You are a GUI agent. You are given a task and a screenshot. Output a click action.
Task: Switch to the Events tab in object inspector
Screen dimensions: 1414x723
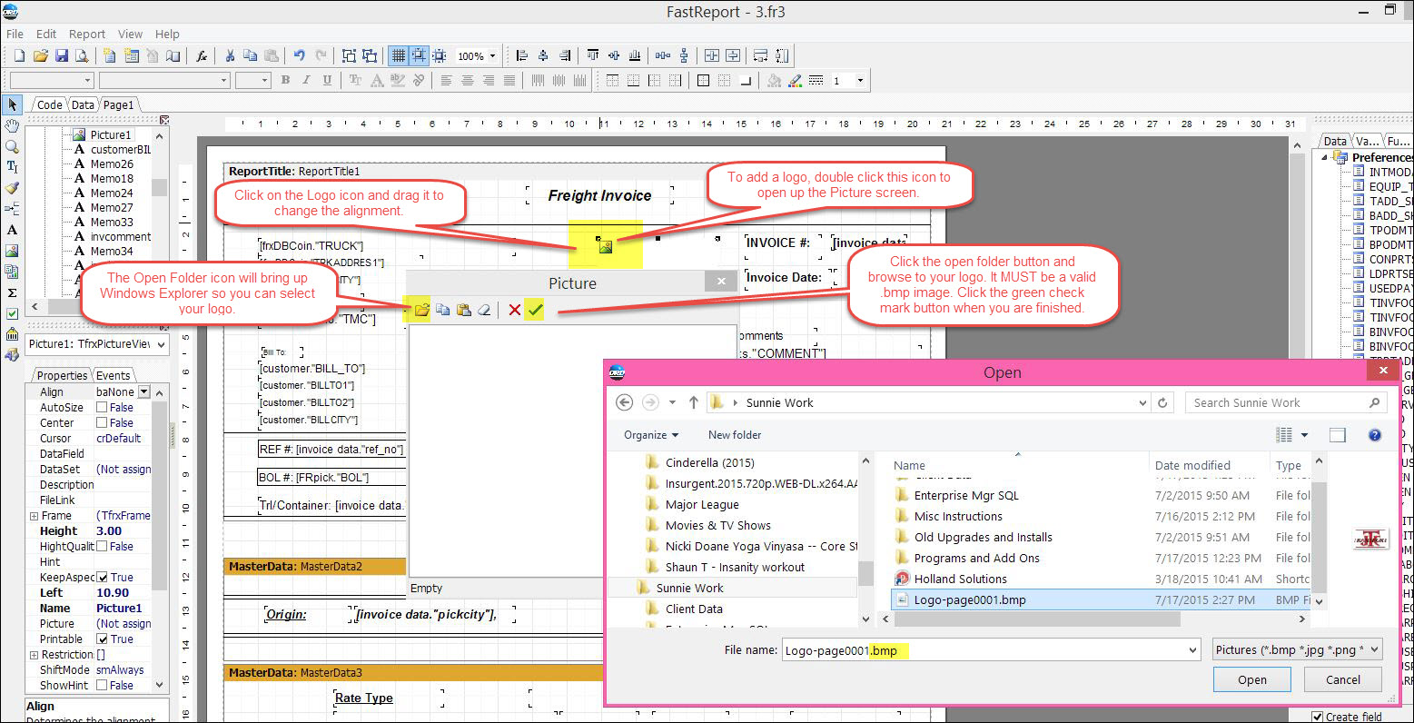[x=113, y=375]
